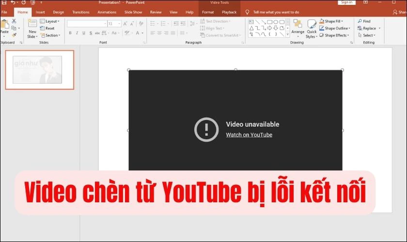This screenshot has height=242, width=407.
Task: Click the Font Color A icon
Action: (138, 33)
